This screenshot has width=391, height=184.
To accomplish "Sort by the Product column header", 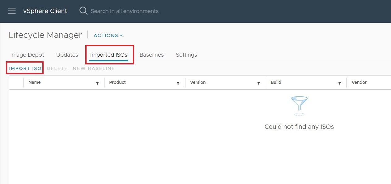I will (117, 82).
